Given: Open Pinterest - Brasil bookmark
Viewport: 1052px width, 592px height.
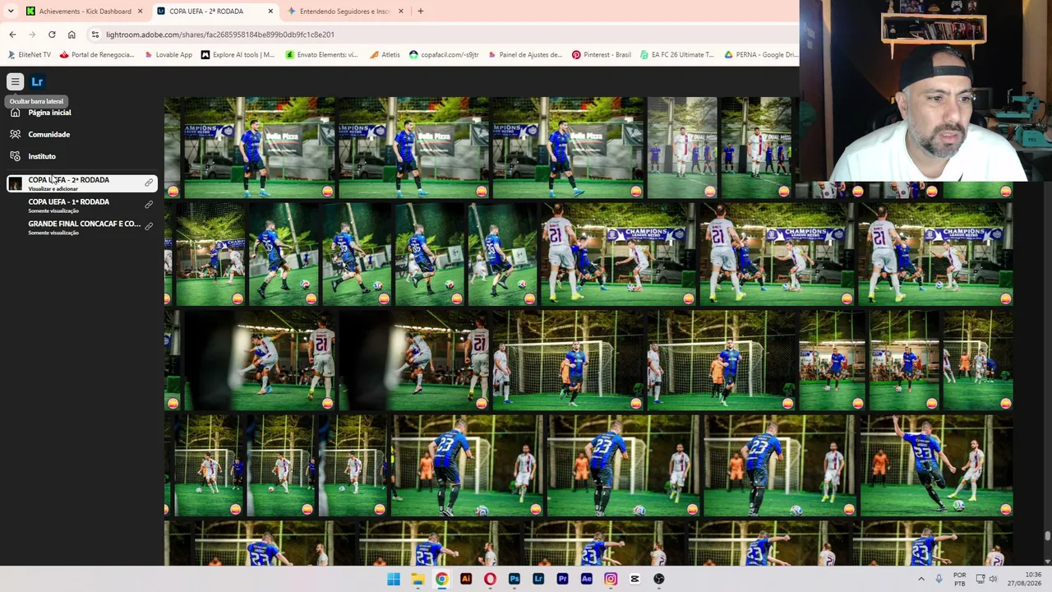Looking at the screenshot, I should click(x=602, y=55).
